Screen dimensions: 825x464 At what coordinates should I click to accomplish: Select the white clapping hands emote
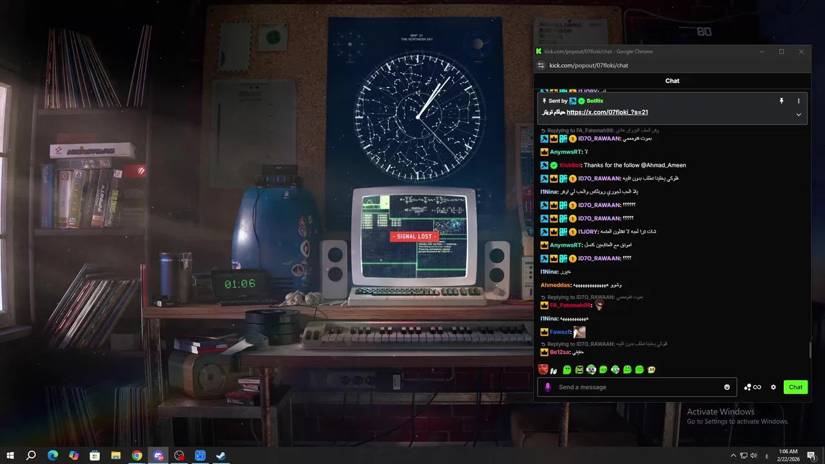pyautogui.click(x=554, y=370)
